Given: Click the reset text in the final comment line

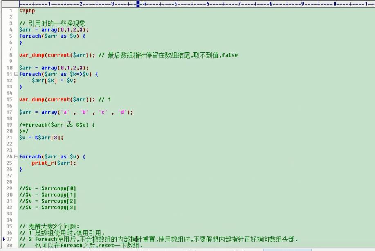Looking at the screenshot, I should pos(107,245).
